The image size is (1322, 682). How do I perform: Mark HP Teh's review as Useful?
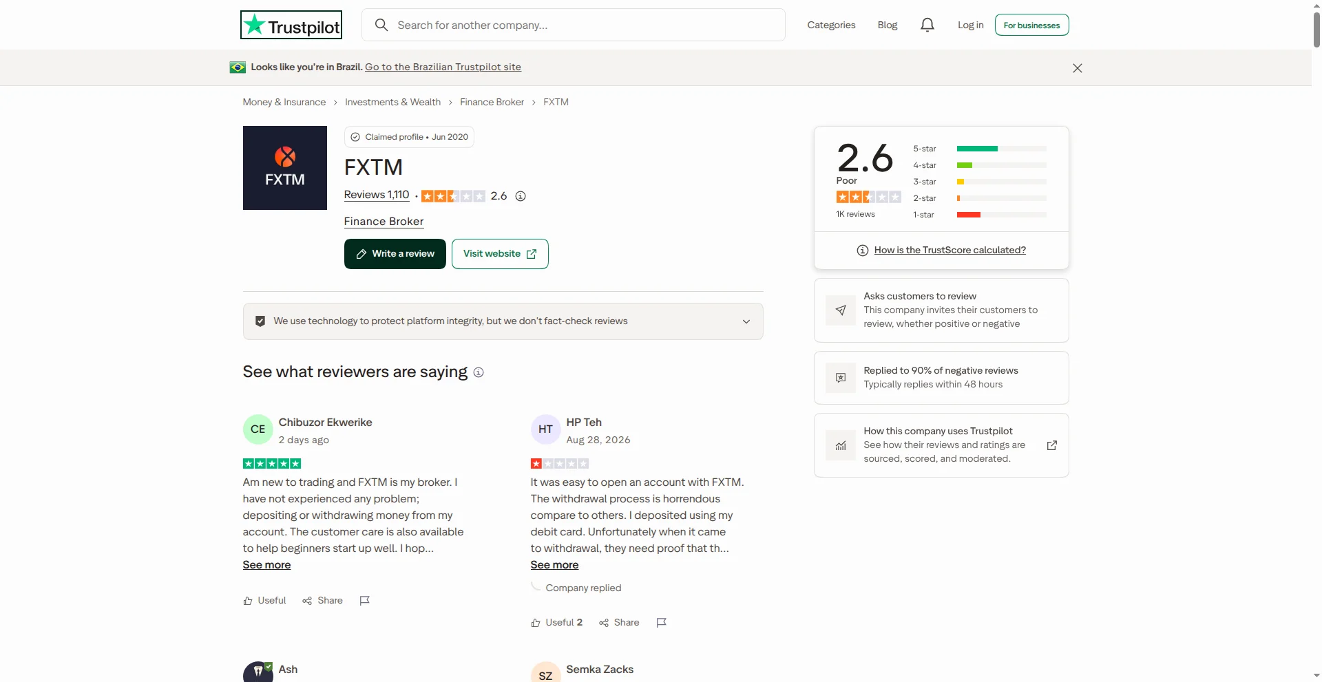556,623
